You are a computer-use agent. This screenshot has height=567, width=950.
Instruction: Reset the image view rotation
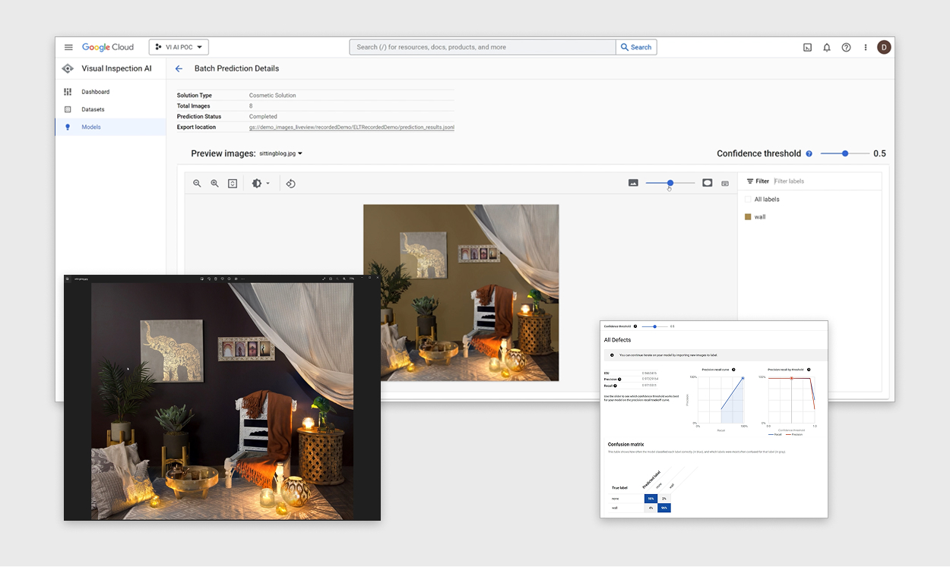290,184
